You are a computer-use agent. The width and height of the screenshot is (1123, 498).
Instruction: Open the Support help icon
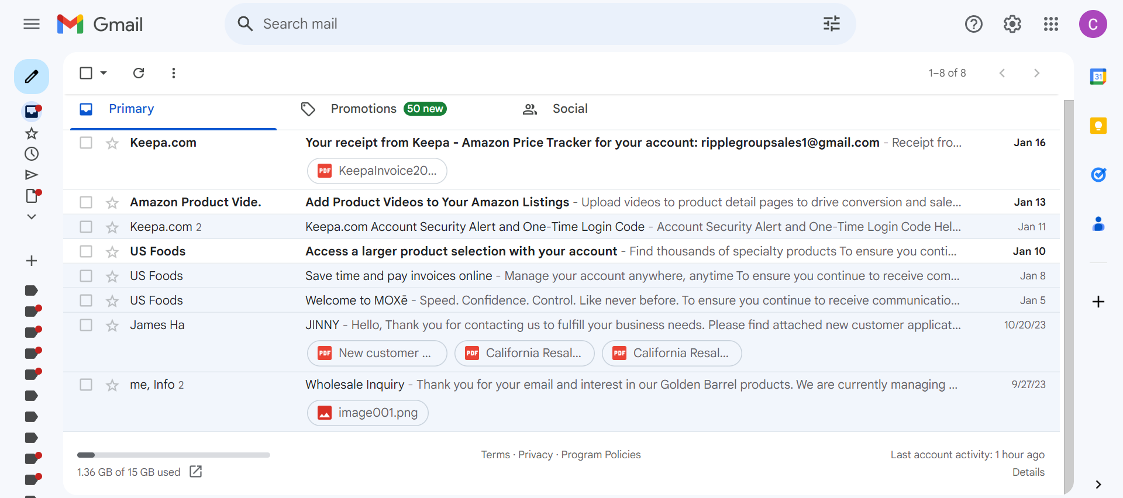tap(973, 24)
